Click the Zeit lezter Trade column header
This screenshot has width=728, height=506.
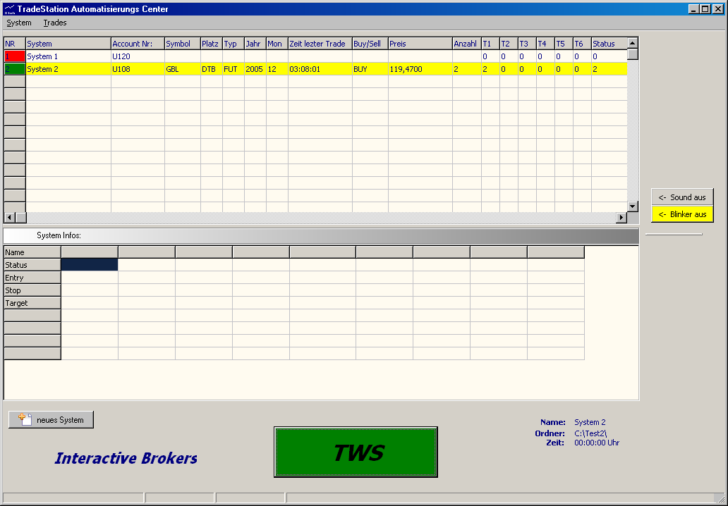(320, 44)
